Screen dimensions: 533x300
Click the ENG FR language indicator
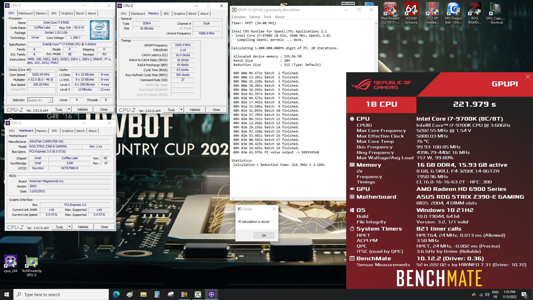pos(495,294)
